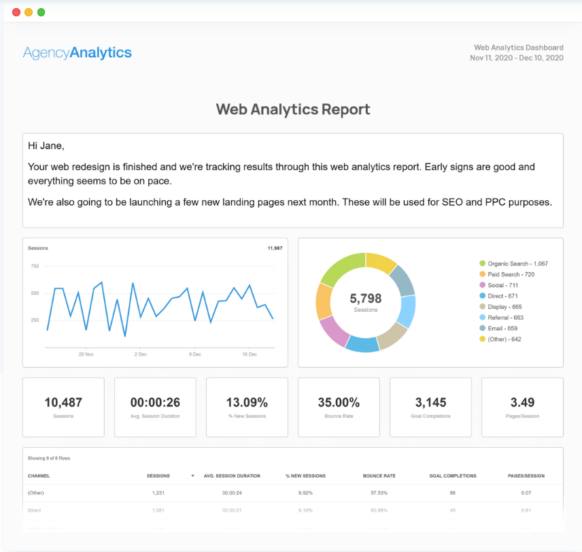Click the "16 Dec" axis label
Screen dimensions: 582x552
(250, 355)
